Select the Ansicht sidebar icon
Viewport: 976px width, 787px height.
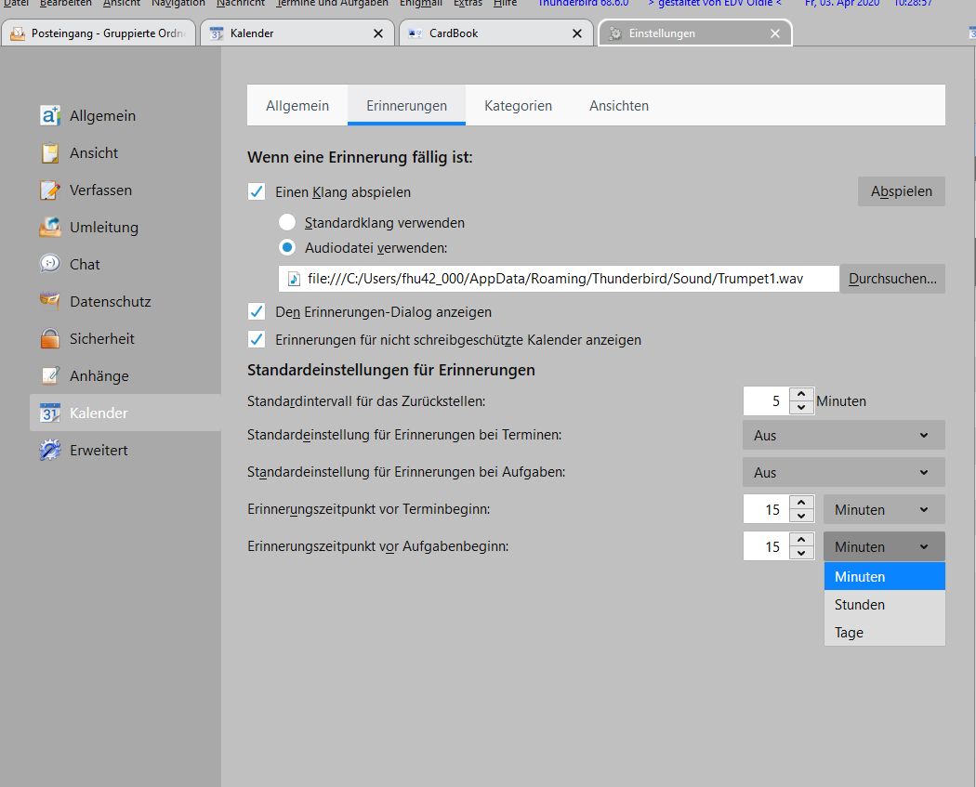coord(50,153)
